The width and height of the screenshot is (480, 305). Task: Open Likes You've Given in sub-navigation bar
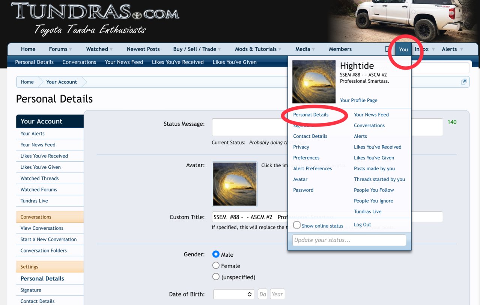pos(235,62)
